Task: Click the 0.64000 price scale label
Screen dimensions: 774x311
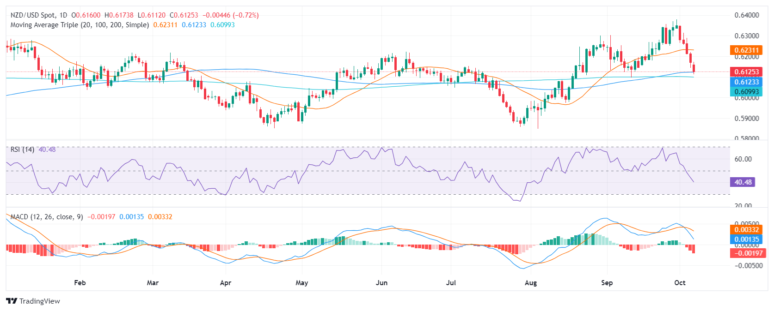Action: (x=746, y=15)
